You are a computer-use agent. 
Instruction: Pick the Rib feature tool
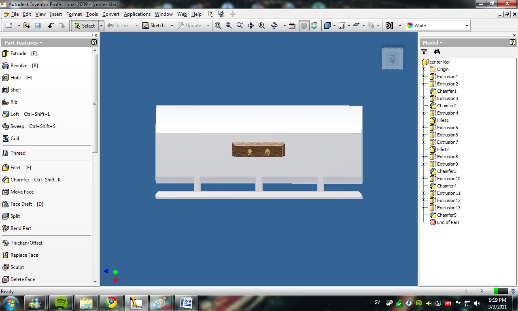pos(10,102)
